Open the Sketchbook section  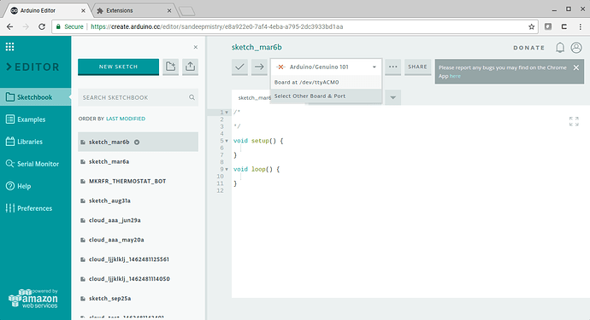point(35,97)
